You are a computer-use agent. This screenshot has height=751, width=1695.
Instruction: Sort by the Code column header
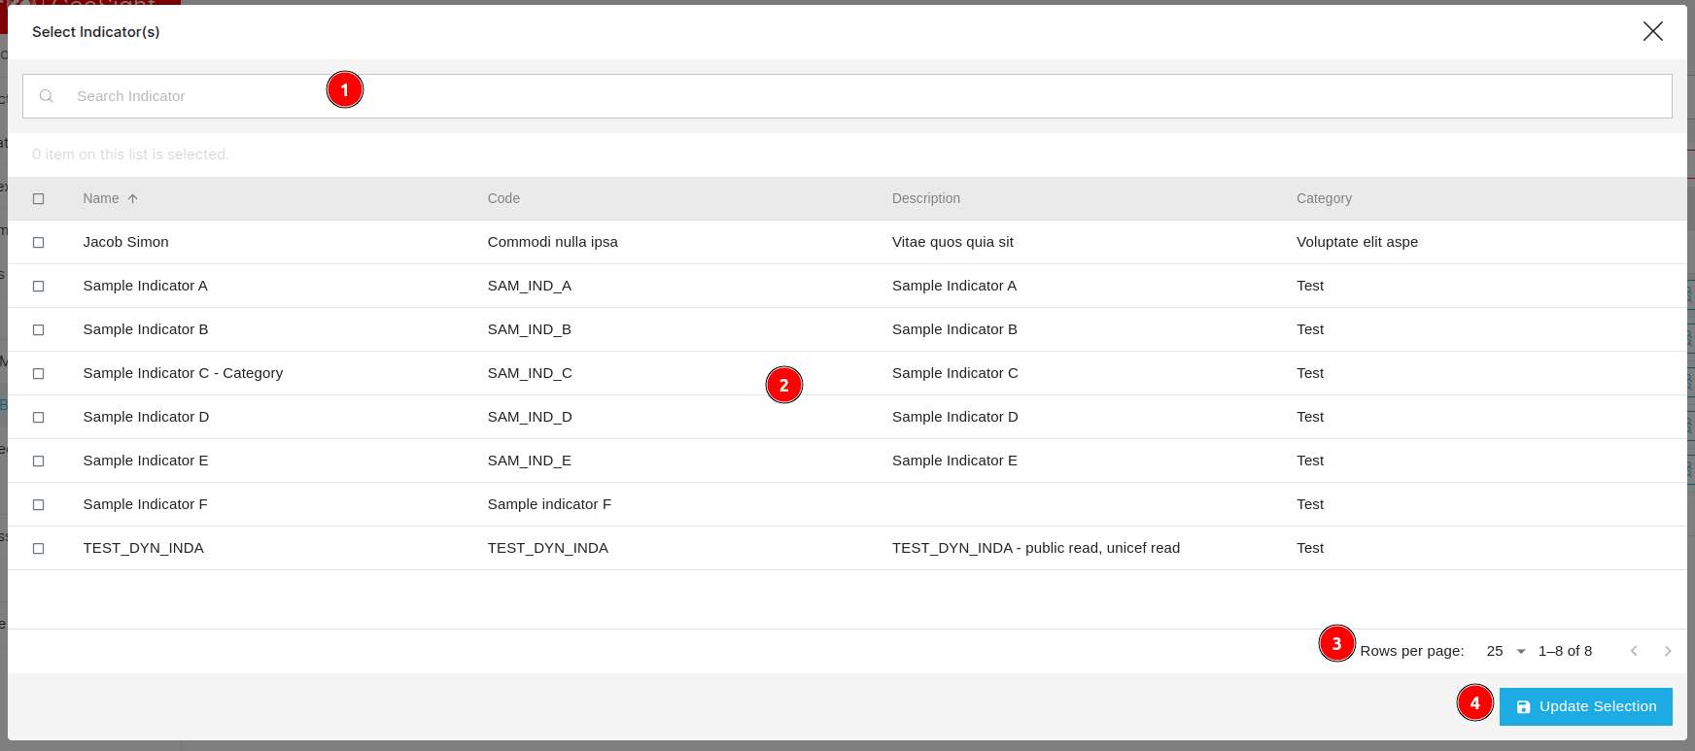[503, 198]
